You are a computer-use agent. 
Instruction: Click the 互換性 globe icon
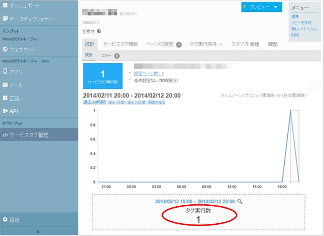(99, 31)
